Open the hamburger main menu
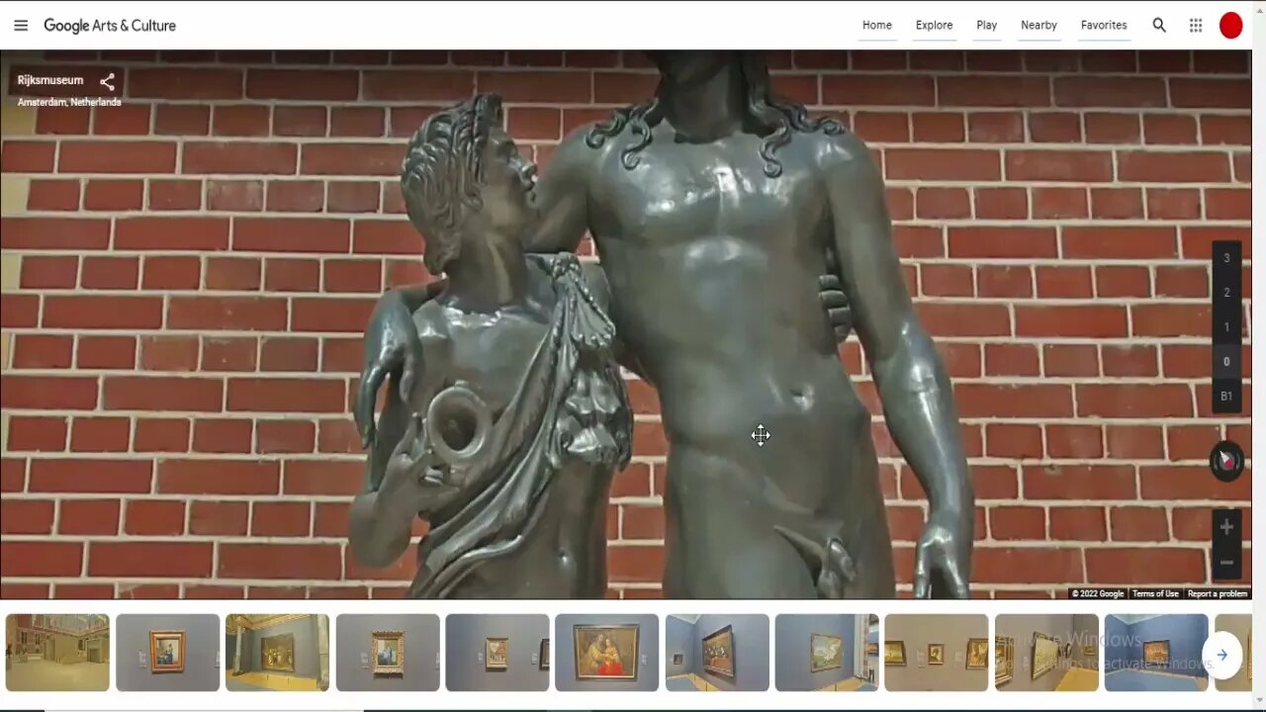This screenshot has height=712, width=1266. (21, 26)
